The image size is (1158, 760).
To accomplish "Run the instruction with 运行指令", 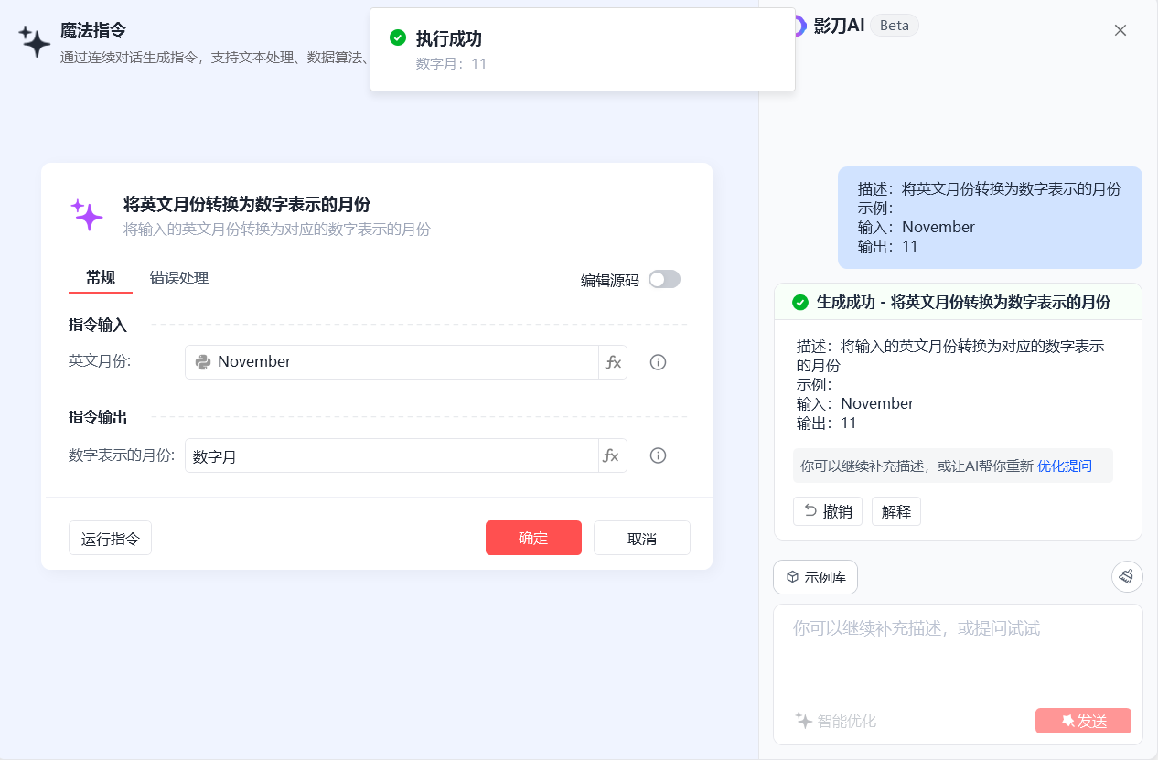I will point(110,538).
